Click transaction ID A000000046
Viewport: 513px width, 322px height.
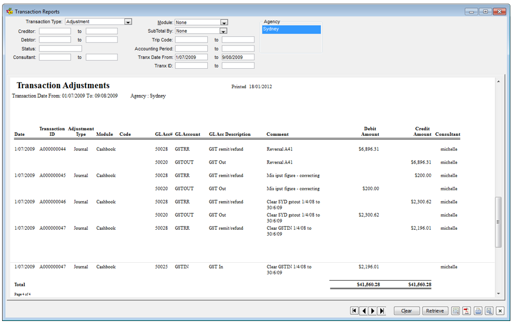point(52,201)
